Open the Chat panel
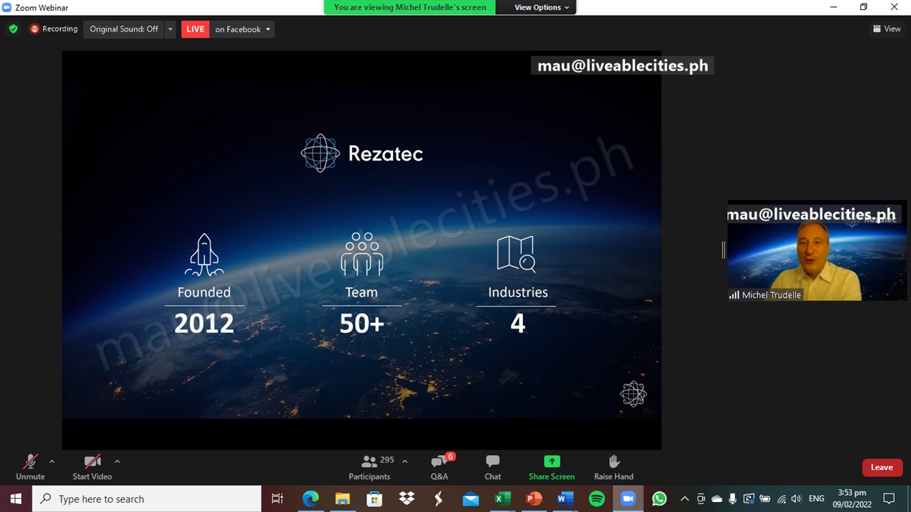911x512 pixels. pyautogui.click(x=493, y=467)
